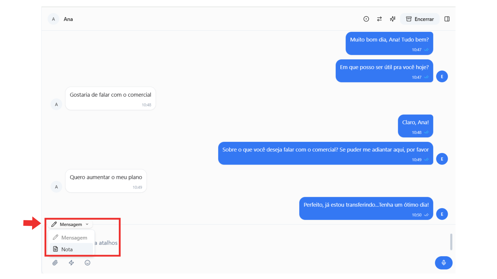Click Ana's avatar in the header
This screenshot has width=497, height=279.
point(53,19)
